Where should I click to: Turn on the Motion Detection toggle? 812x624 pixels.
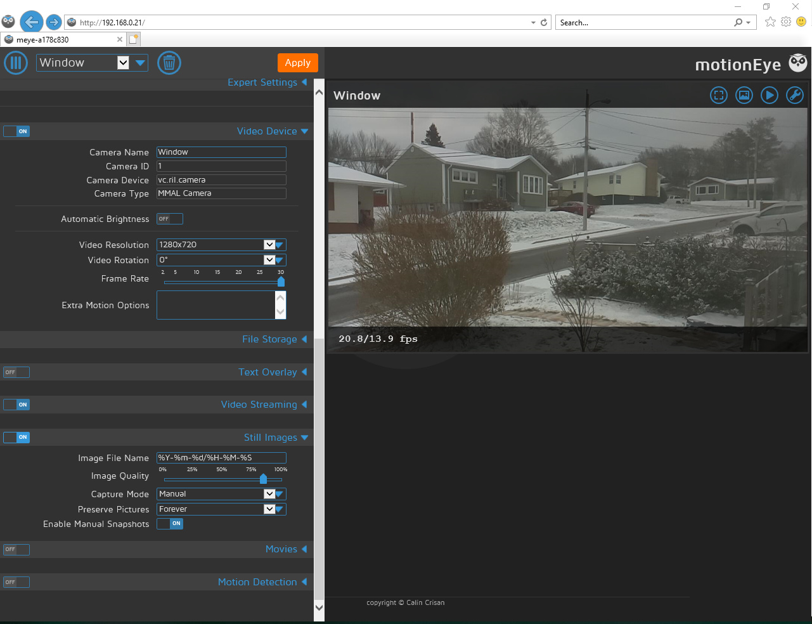click(x=16, y=582)
